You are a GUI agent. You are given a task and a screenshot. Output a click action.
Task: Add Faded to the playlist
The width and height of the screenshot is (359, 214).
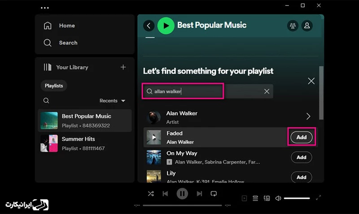click(x=301, y=137)
